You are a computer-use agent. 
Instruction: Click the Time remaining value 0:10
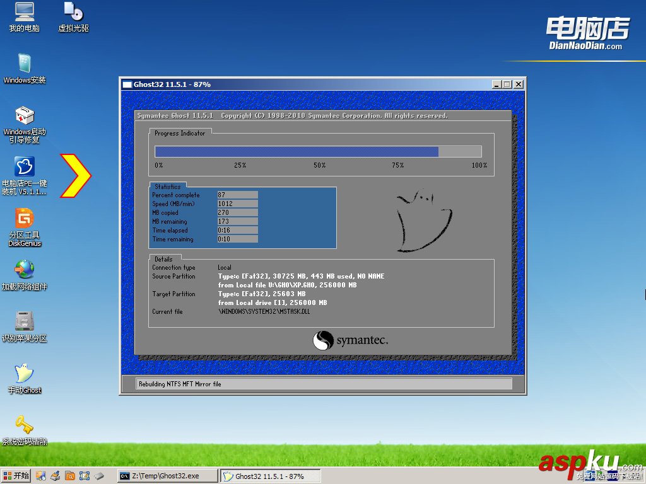pyautogui.click(x=238, y=239)
